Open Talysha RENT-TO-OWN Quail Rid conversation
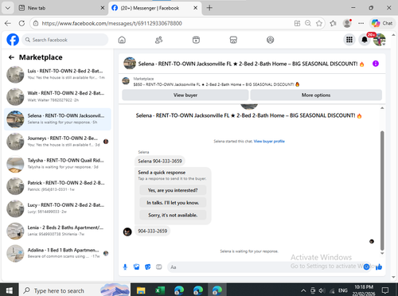The image size is (398, 296). tap(57, 164)
